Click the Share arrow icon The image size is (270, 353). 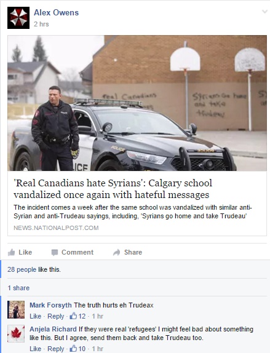pos(117,252)
